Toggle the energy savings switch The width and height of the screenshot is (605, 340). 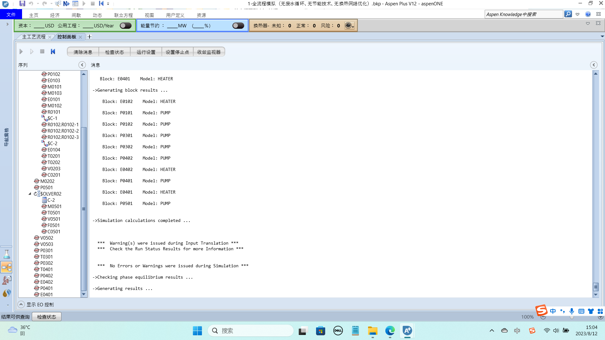(x=238, y=26)
